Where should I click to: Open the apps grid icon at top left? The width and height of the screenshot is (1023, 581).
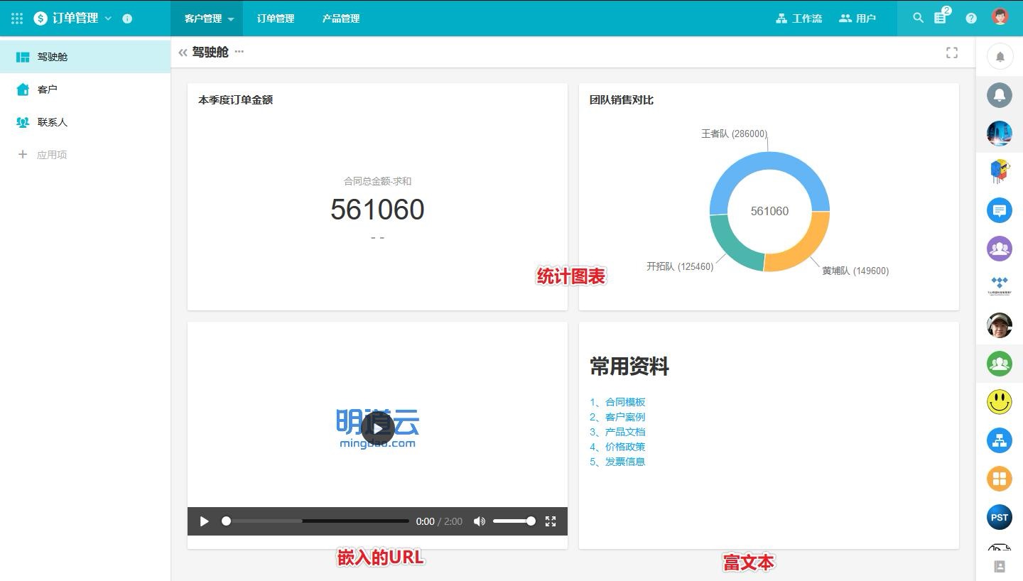[16, 18]
